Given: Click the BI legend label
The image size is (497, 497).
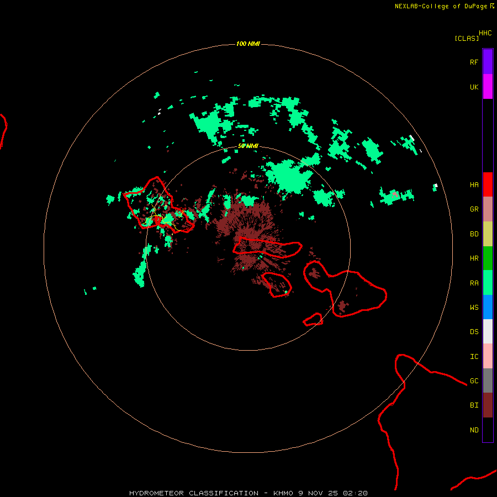Looking at the screenshot, I should [474, 405].
